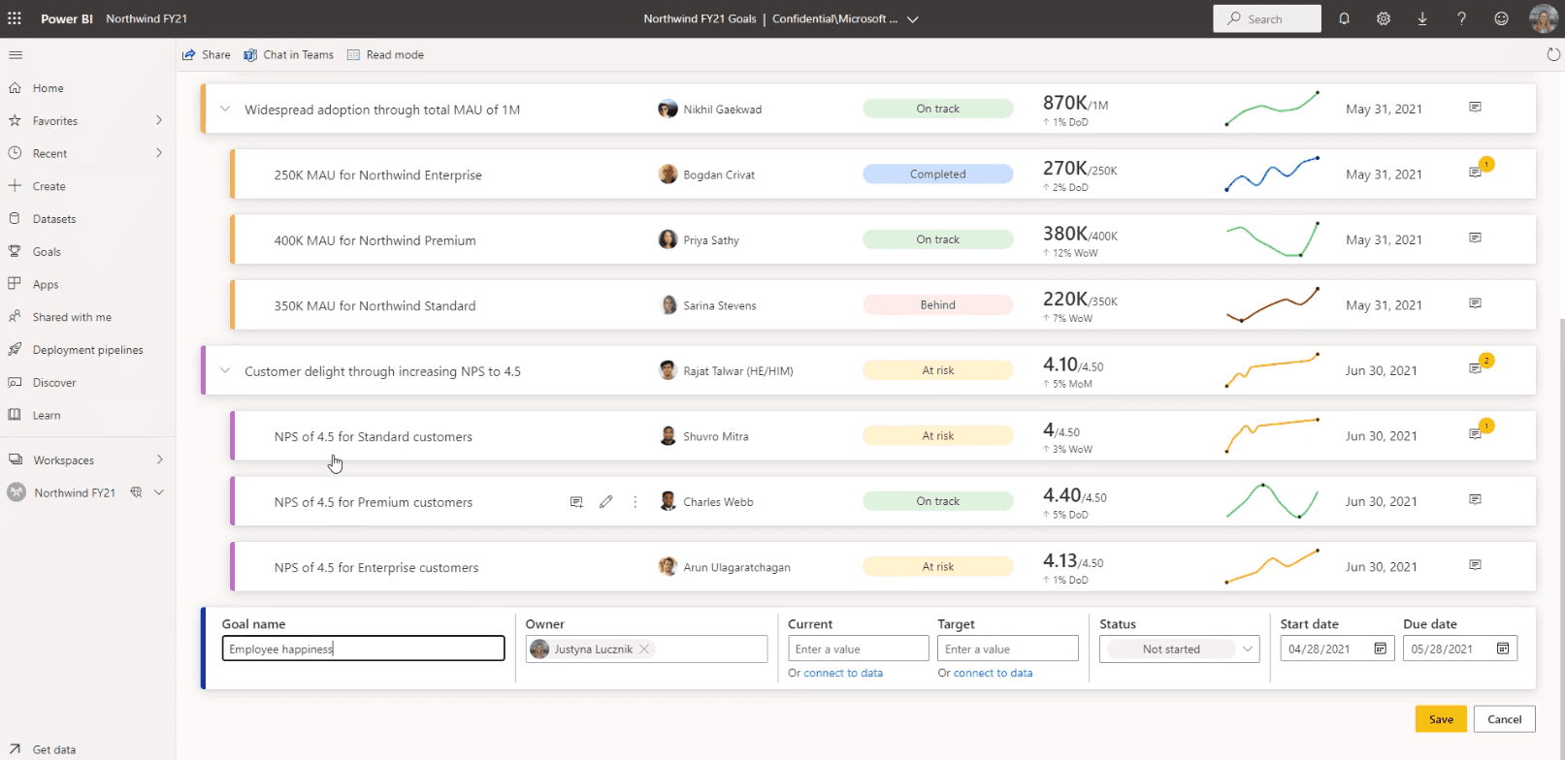This screenshot has height=760, width=1565.
Task: Click the 870K current value
Action: (x=1064, y=103)
